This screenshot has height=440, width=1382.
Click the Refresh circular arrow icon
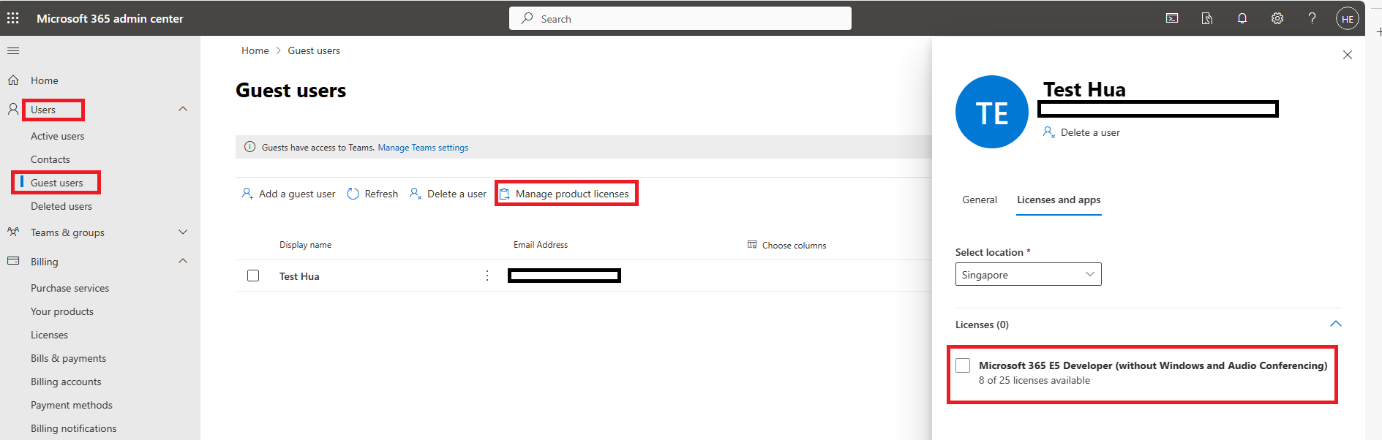point(353,194)
